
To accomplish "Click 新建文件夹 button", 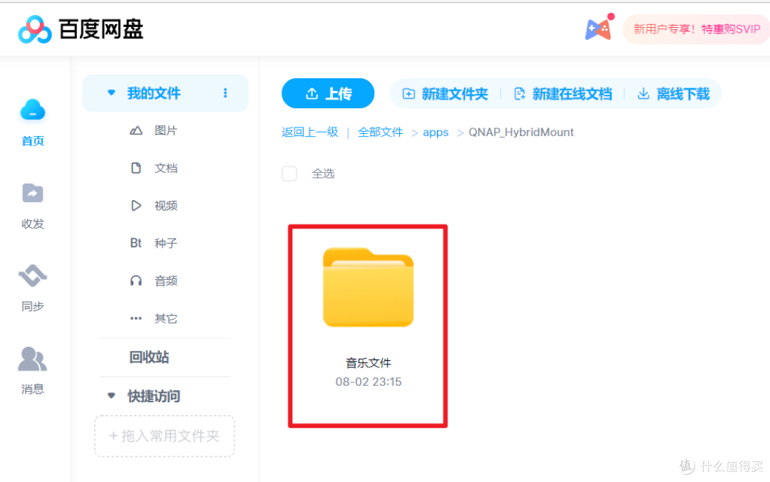I will [x=445, y=94].
